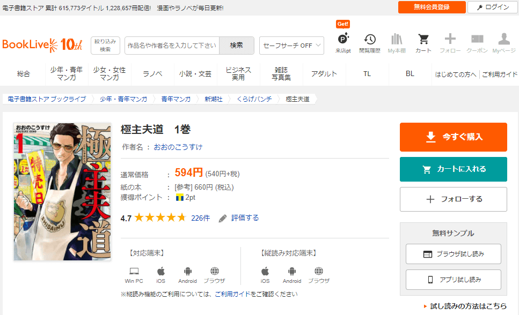This screenshot has height=315, width=519.
Task: Expand the セーフサーチ OFF dropdown
Action: coord(291,46)
